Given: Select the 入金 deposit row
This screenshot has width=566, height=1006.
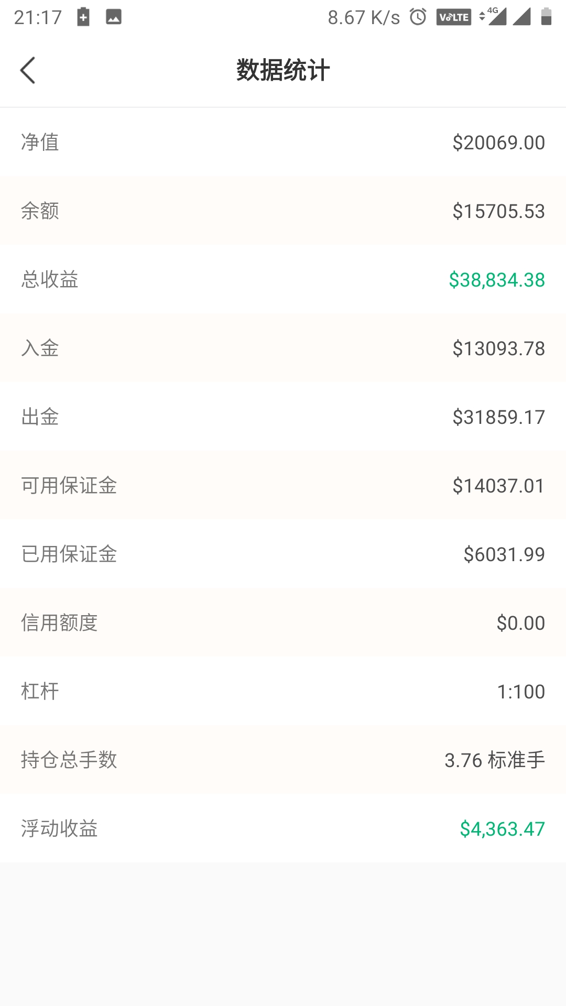Looking at the screenshot, I should coord(283,348).
